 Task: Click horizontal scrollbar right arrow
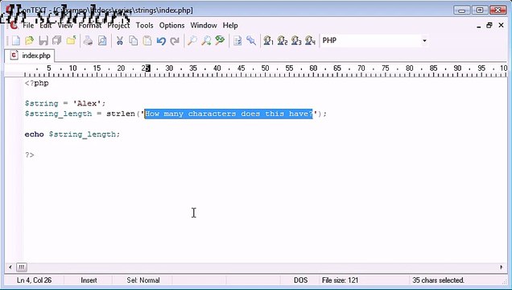[502, 267]
